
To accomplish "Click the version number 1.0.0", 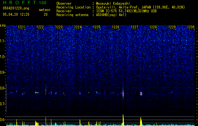I will click(x=42, y=3).
